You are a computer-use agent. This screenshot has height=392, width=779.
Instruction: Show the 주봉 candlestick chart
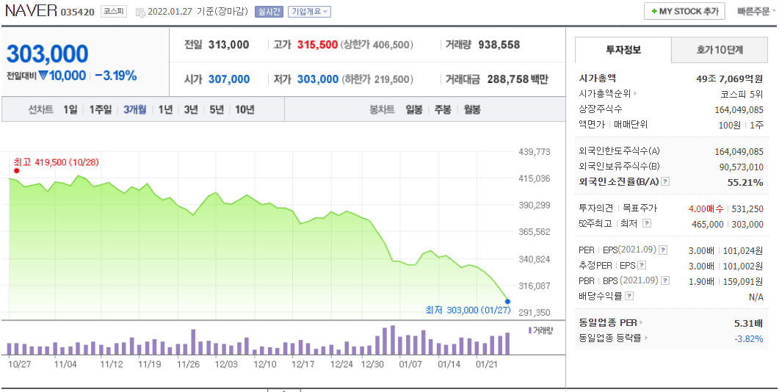point(443,110)
